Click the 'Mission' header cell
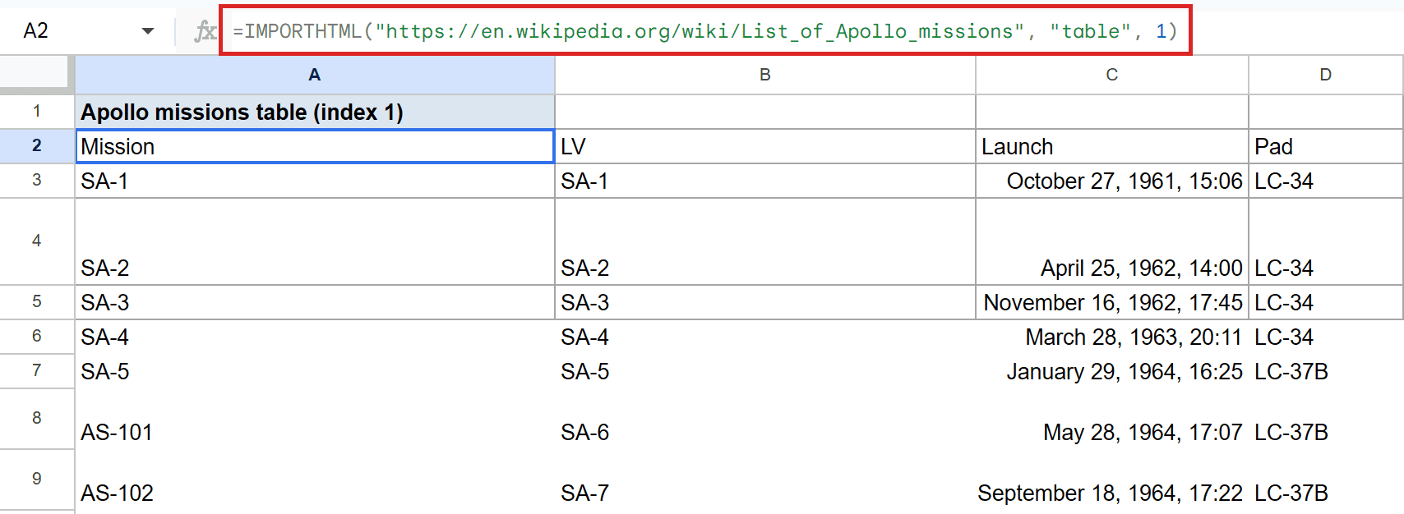 point(315,146)
